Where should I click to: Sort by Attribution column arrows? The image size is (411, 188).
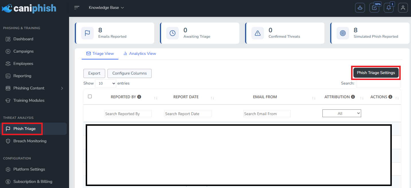tap(362, 98)
